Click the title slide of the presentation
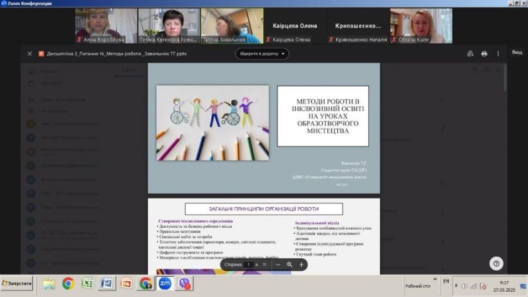Image resolution: width=528 pixels, height=297 pixels. 263,128
